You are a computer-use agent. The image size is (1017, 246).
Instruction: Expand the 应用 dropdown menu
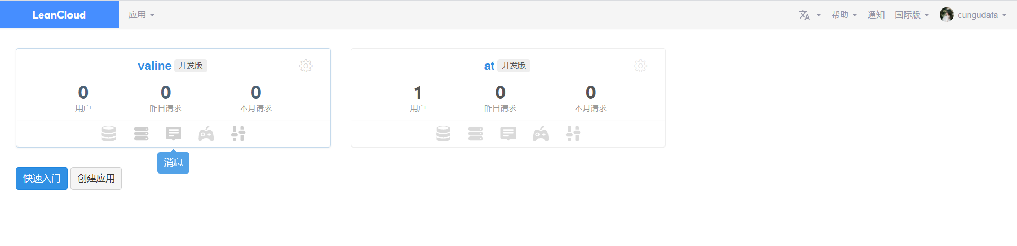(142, 15)
